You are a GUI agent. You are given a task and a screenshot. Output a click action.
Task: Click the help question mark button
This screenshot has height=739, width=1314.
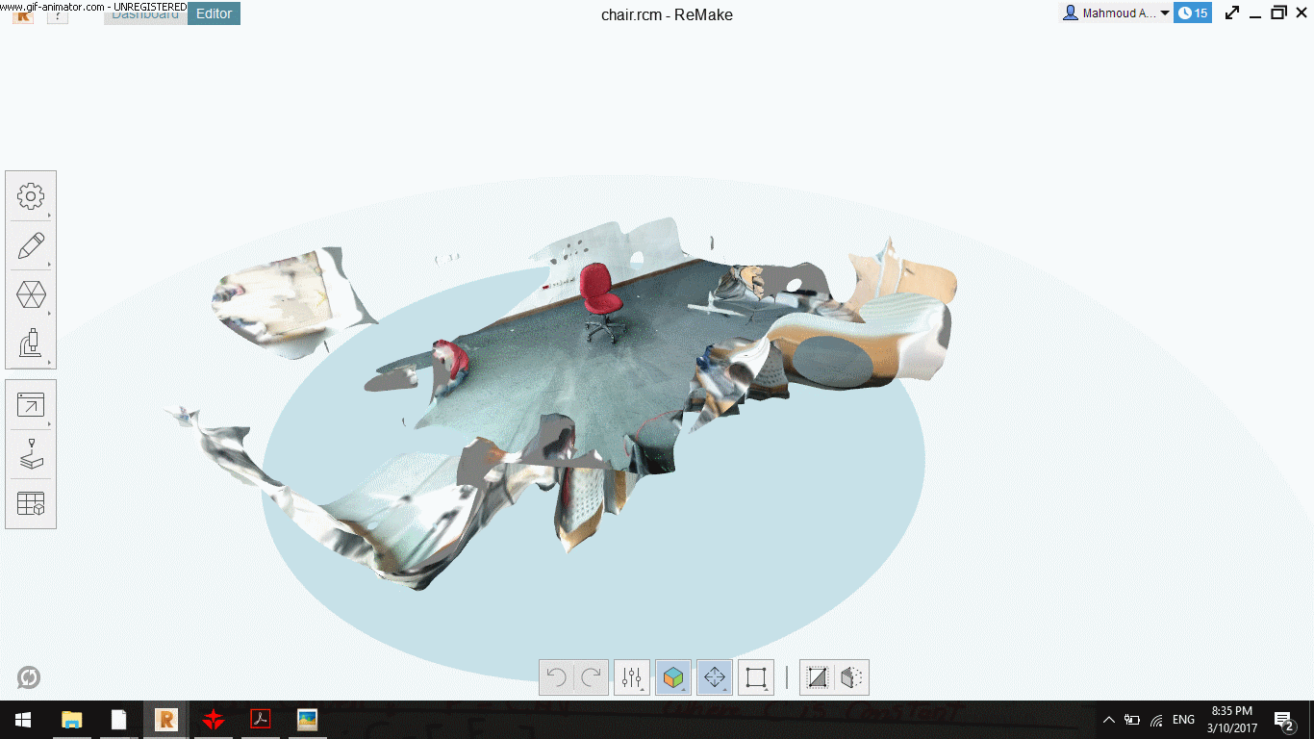pos(58,13)
